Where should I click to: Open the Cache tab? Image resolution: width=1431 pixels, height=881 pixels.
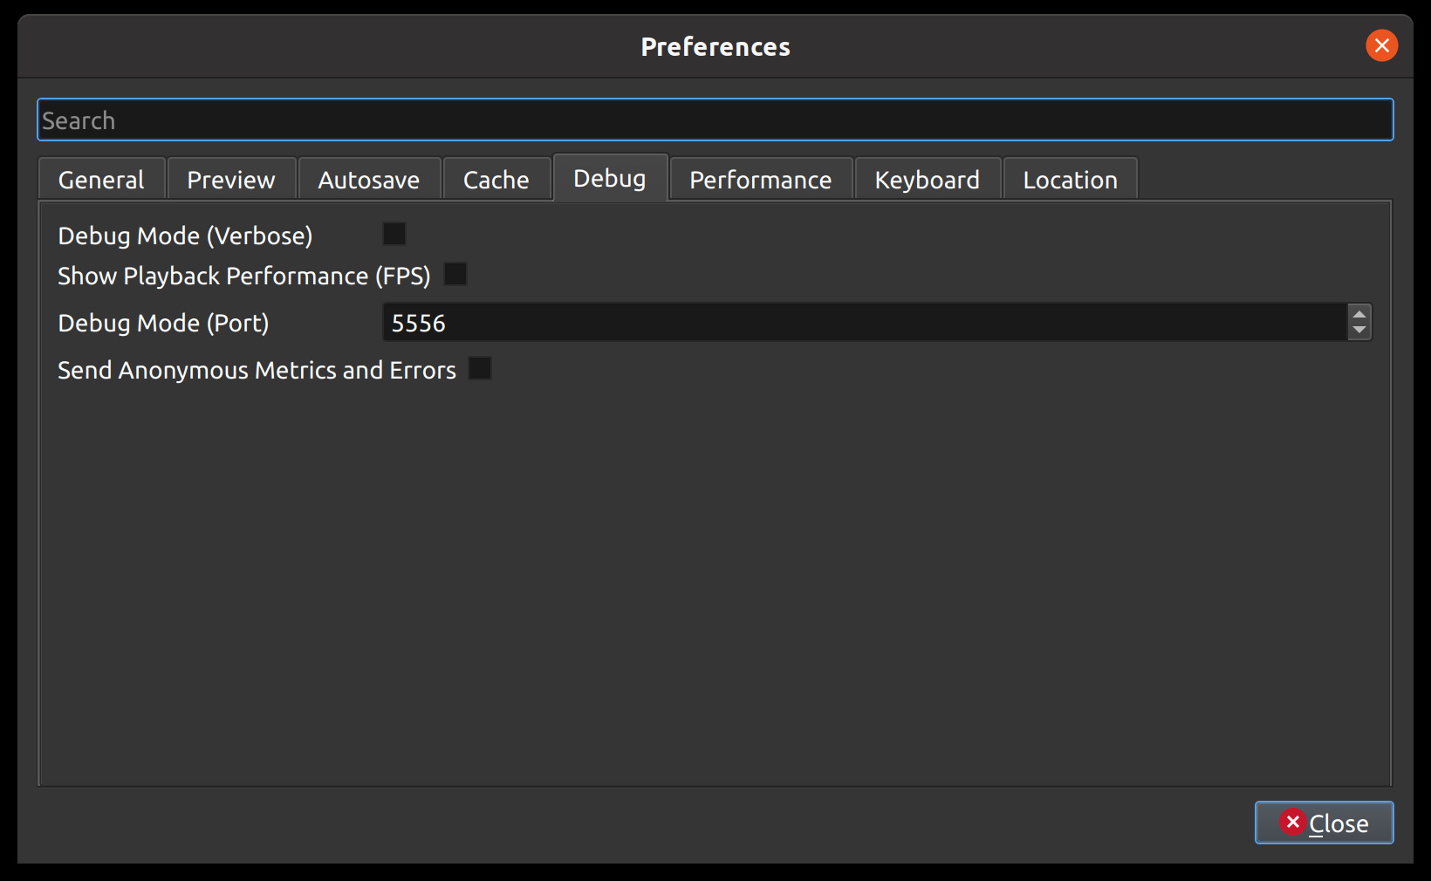coord(496,179)
